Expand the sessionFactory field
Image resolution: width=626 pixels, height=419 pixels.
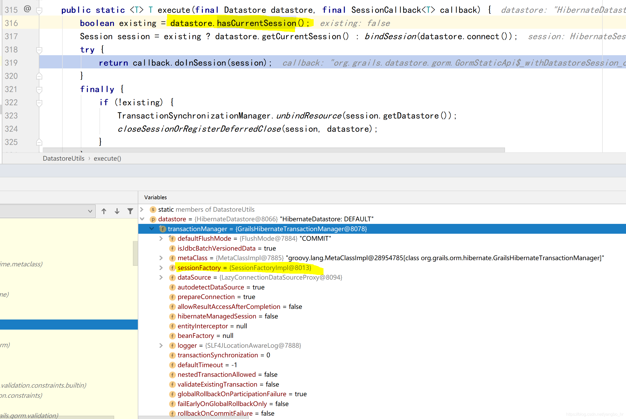tap(161, 268)
